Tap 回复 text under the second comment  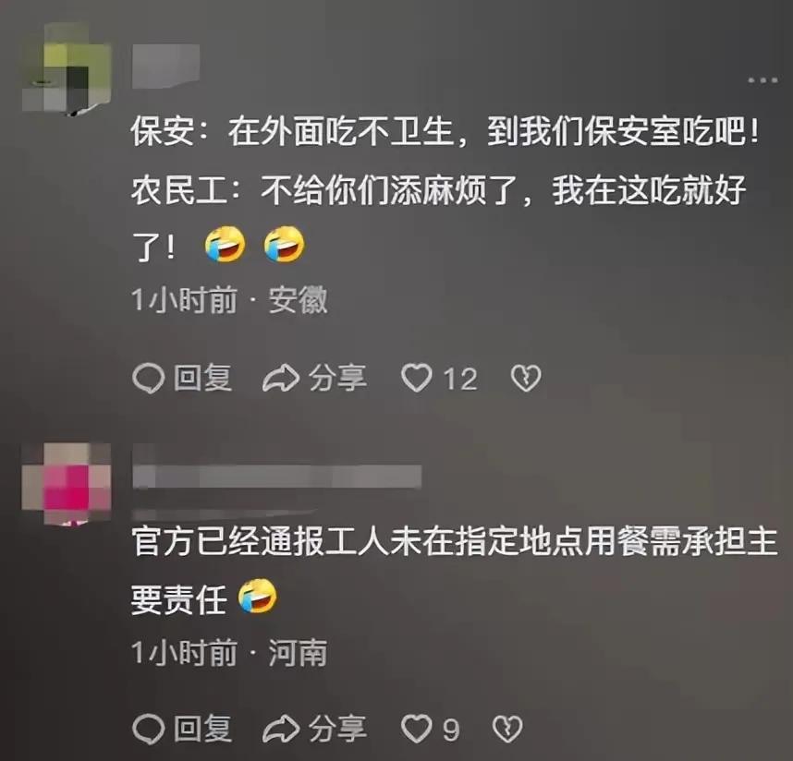point(202,729)
